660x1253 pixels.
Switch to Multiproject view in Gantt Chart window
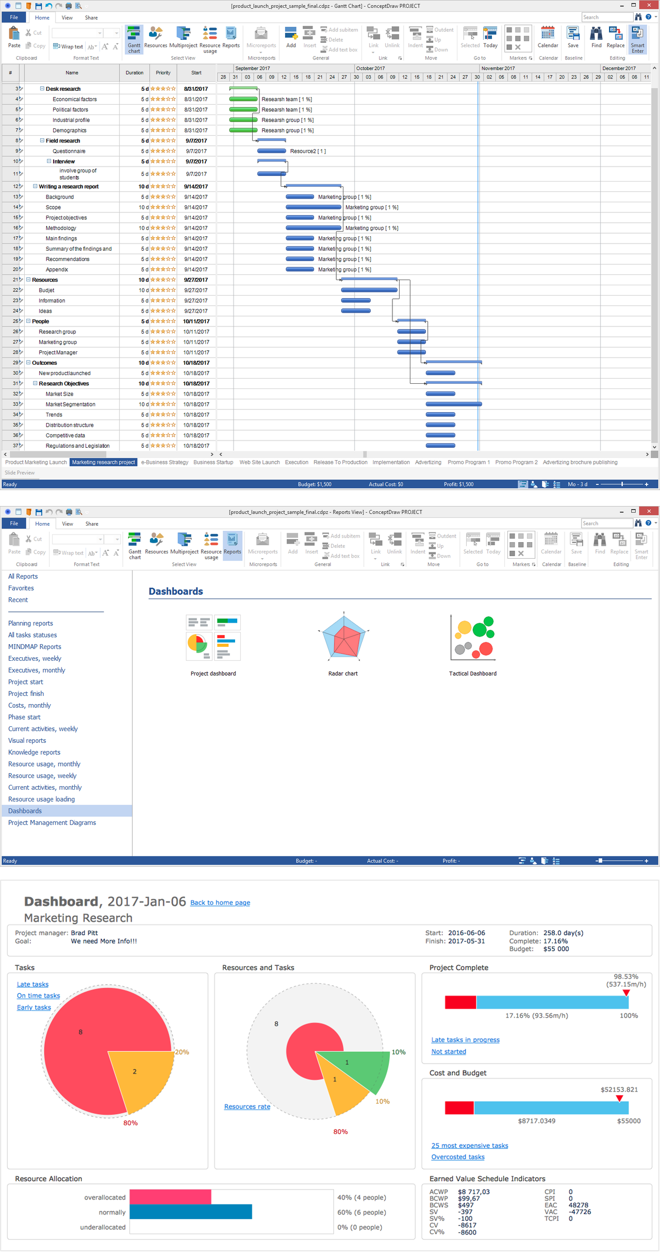tap(184, 37)
